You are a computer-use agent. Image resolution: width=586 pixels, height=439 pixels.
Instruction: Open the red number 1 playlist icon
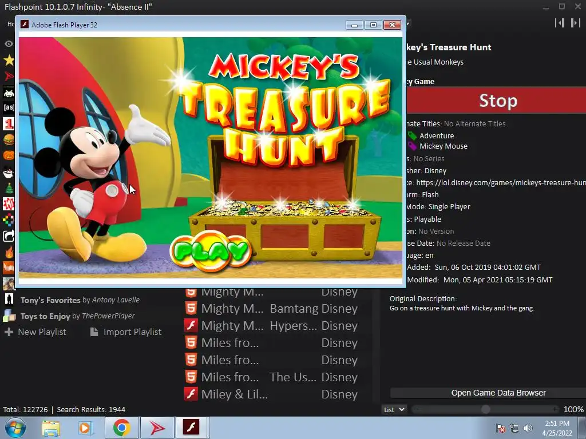[9, 123]
